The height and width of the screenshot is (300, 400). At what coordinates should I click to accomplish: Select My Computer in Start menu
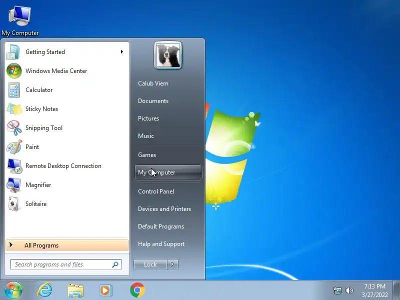[x=168, y=172]
